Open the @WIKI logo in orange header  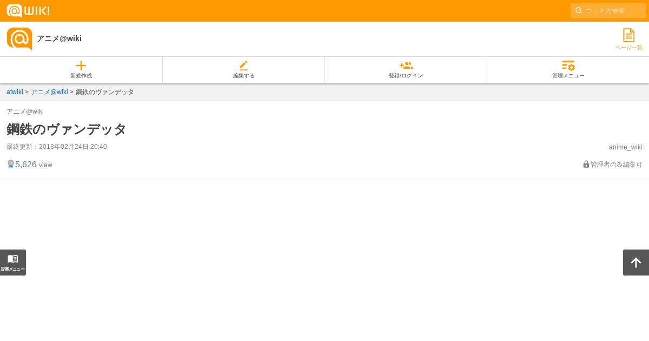pos(28,11)
